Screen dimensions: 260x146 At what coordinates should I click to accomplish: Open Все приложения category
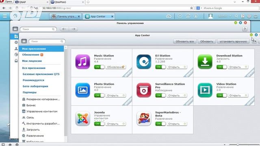click(x=34, y=68)
